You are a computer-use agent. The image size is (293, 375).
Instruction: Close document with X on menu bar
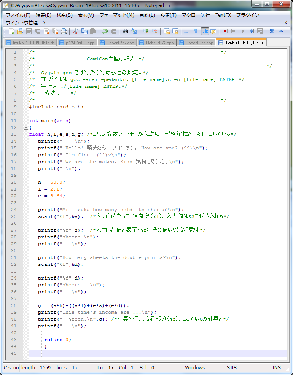pyautogui.click(x=286, y=23)
